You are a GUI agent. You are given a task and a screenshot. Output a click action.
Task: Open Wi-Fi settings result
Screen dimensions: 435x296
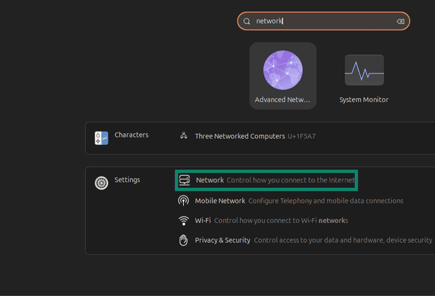coord(263,221)
